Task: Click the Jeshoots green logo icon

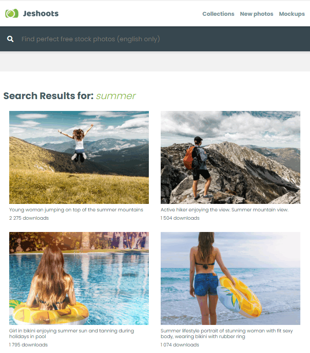Action: click(12, 14)
